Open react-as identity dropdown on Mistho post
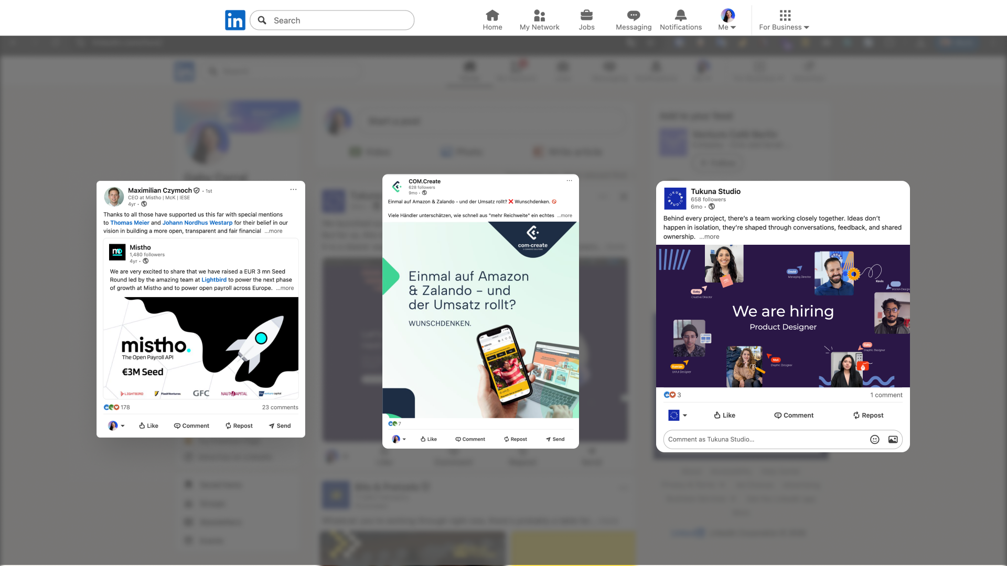 [116, 426]
